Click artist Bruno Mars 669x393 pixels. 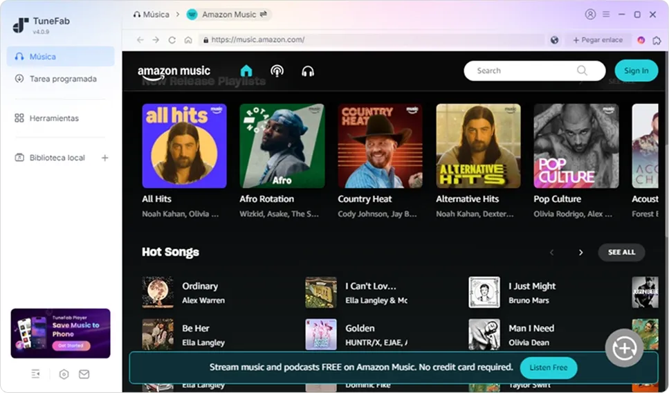529,300
